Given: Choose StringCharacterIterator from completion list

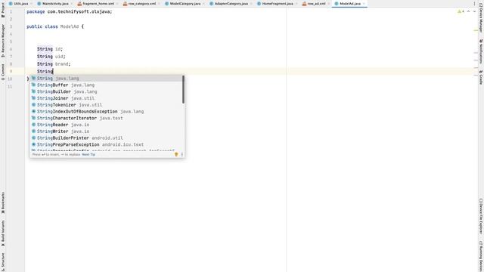Looking at the screenshot, I should [x=107, y=118].
